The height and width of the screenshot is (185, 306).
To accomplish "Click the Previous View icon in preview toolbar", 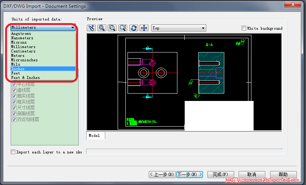I will [x=91, y=28].
